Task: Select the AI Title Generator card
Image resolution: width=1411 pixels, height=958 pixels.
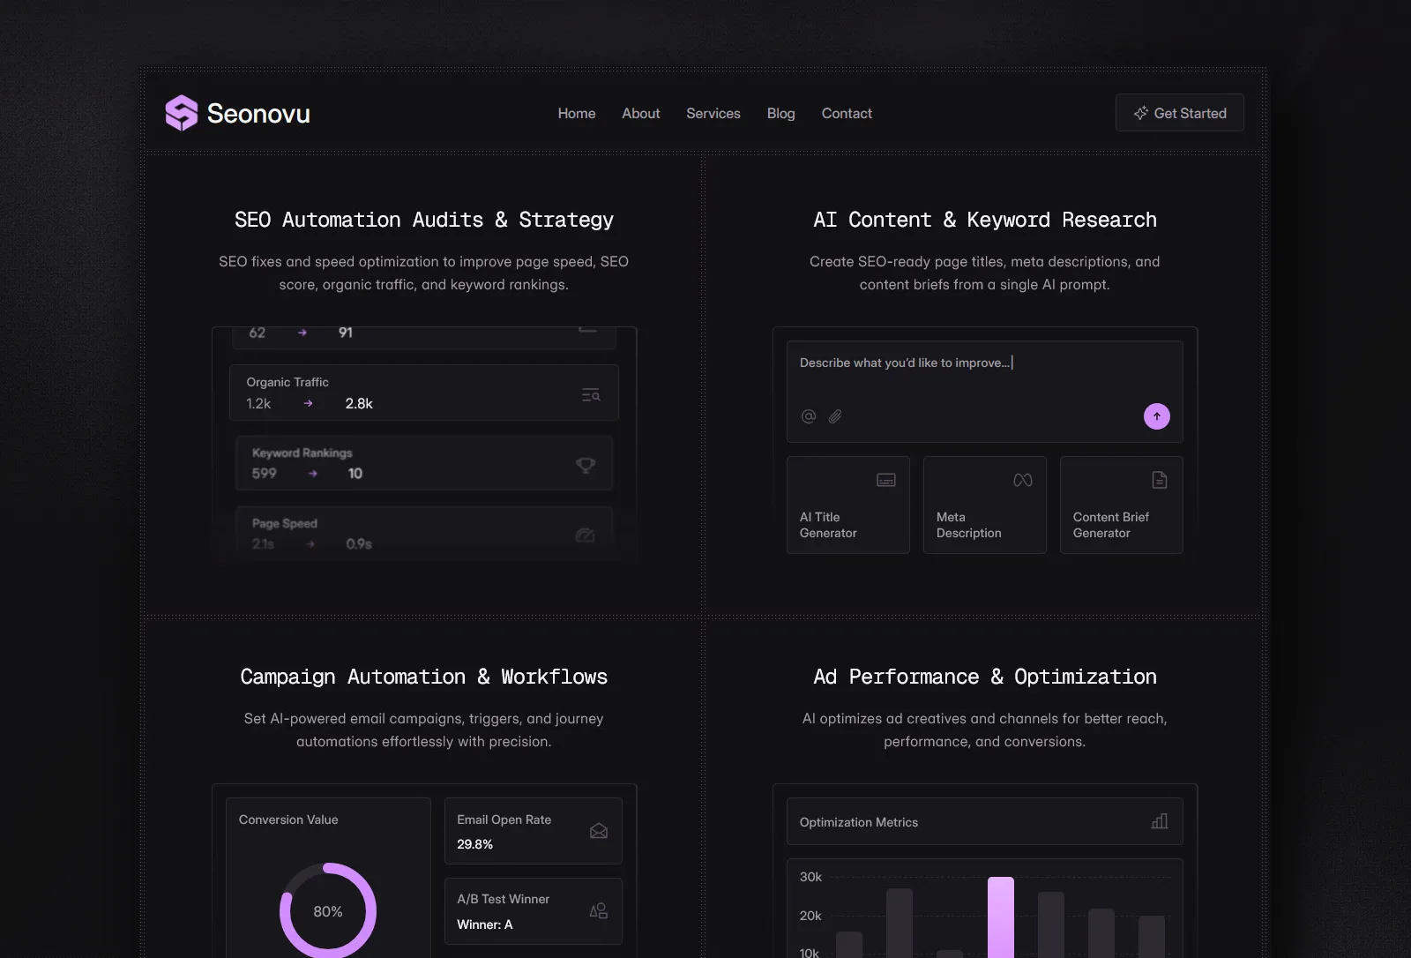Action: pos(848,505)
